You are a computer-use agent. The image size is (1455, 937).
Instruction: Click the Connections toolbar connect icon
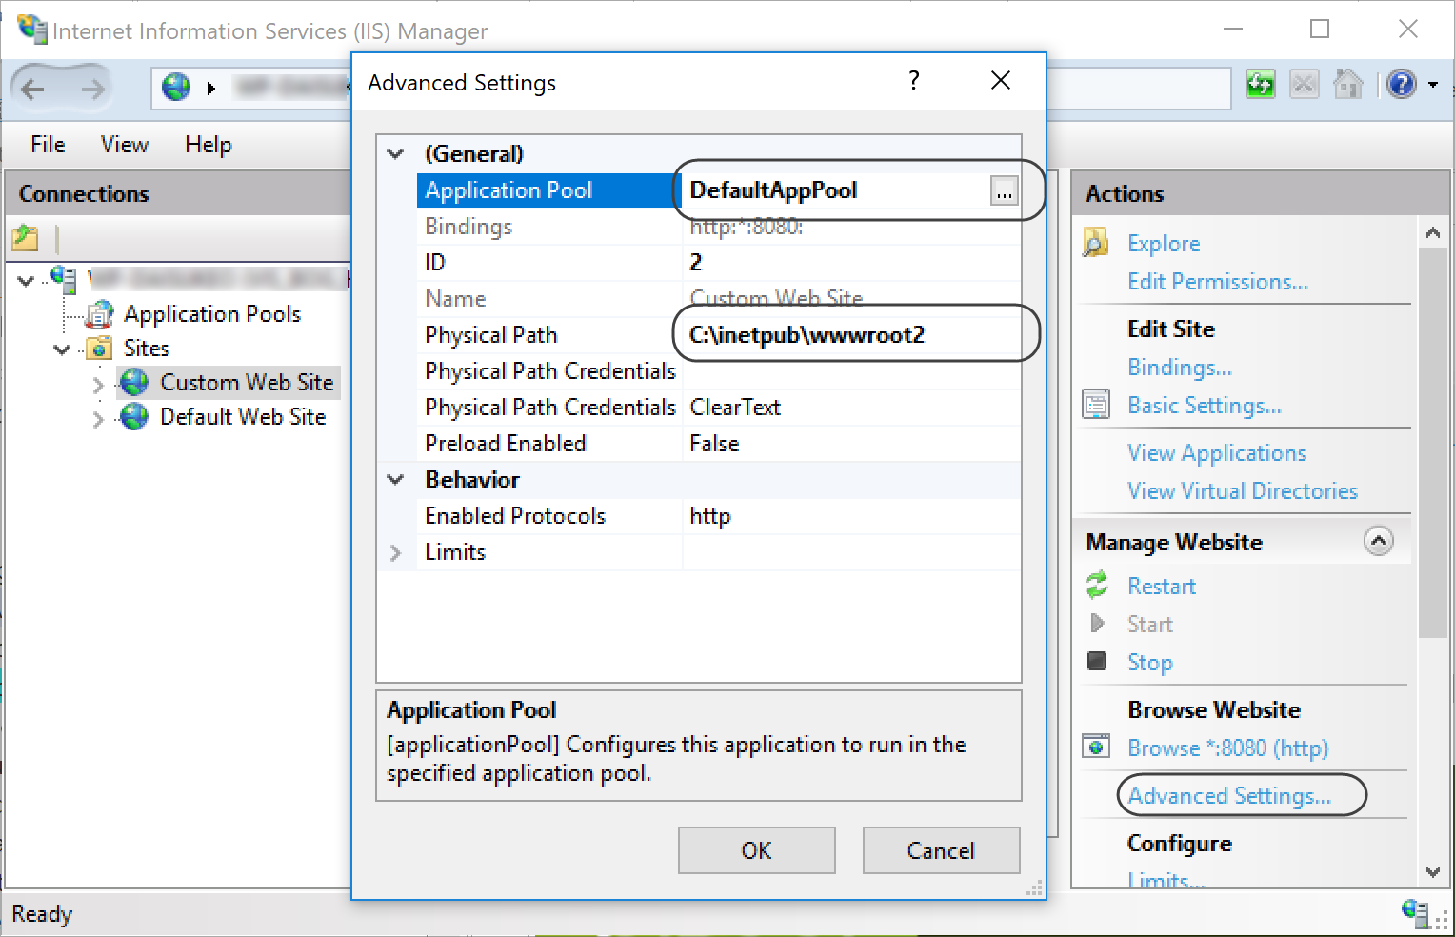[26, 237]
